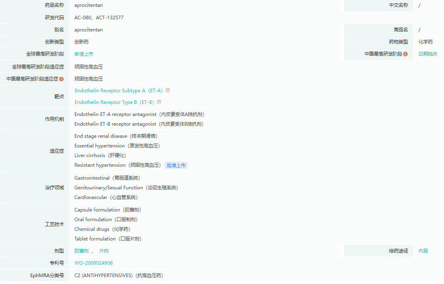Click Cardiovascular therapeutic area
This screenshot has width=444, height=284.
click(106, 197)
